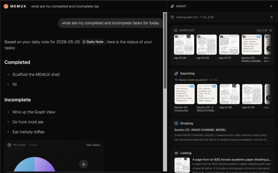Click the Completed heading
278x173 pixels.
pyautogui.click(x=17, y=62)
